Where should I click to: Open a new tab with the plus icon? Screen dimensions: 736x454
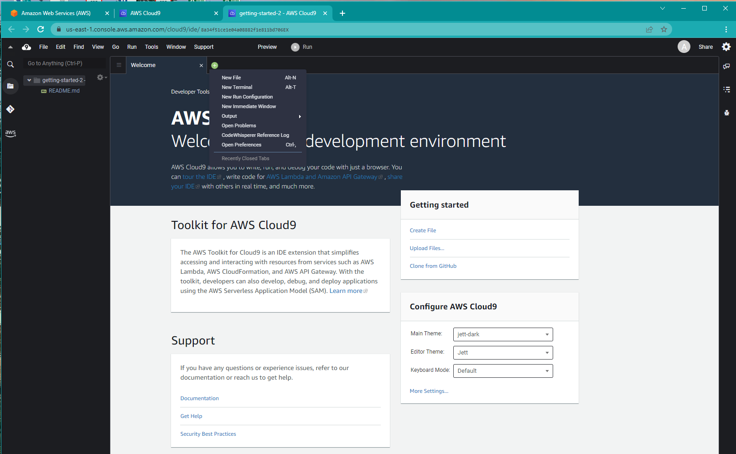214,65
